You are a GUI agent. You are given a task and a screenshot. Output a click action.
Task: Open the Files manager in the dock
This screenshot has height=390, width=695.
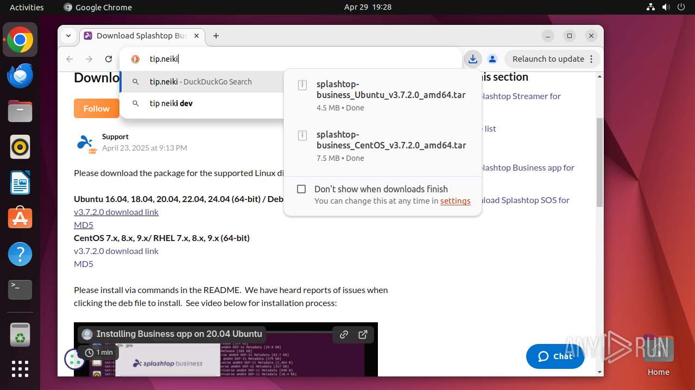tap(20, 112)
